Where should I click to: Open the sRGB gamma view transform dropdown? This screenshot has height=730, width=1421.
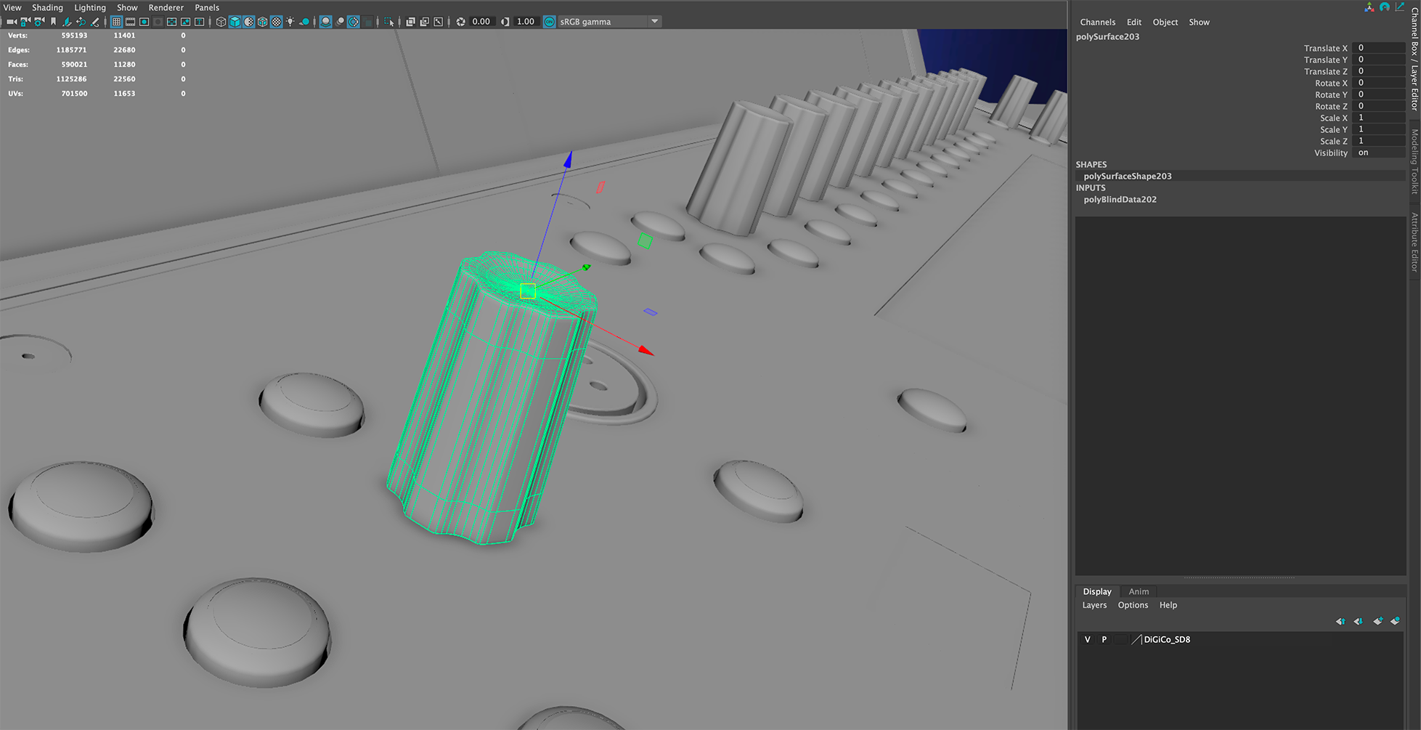tap(654, 21)
